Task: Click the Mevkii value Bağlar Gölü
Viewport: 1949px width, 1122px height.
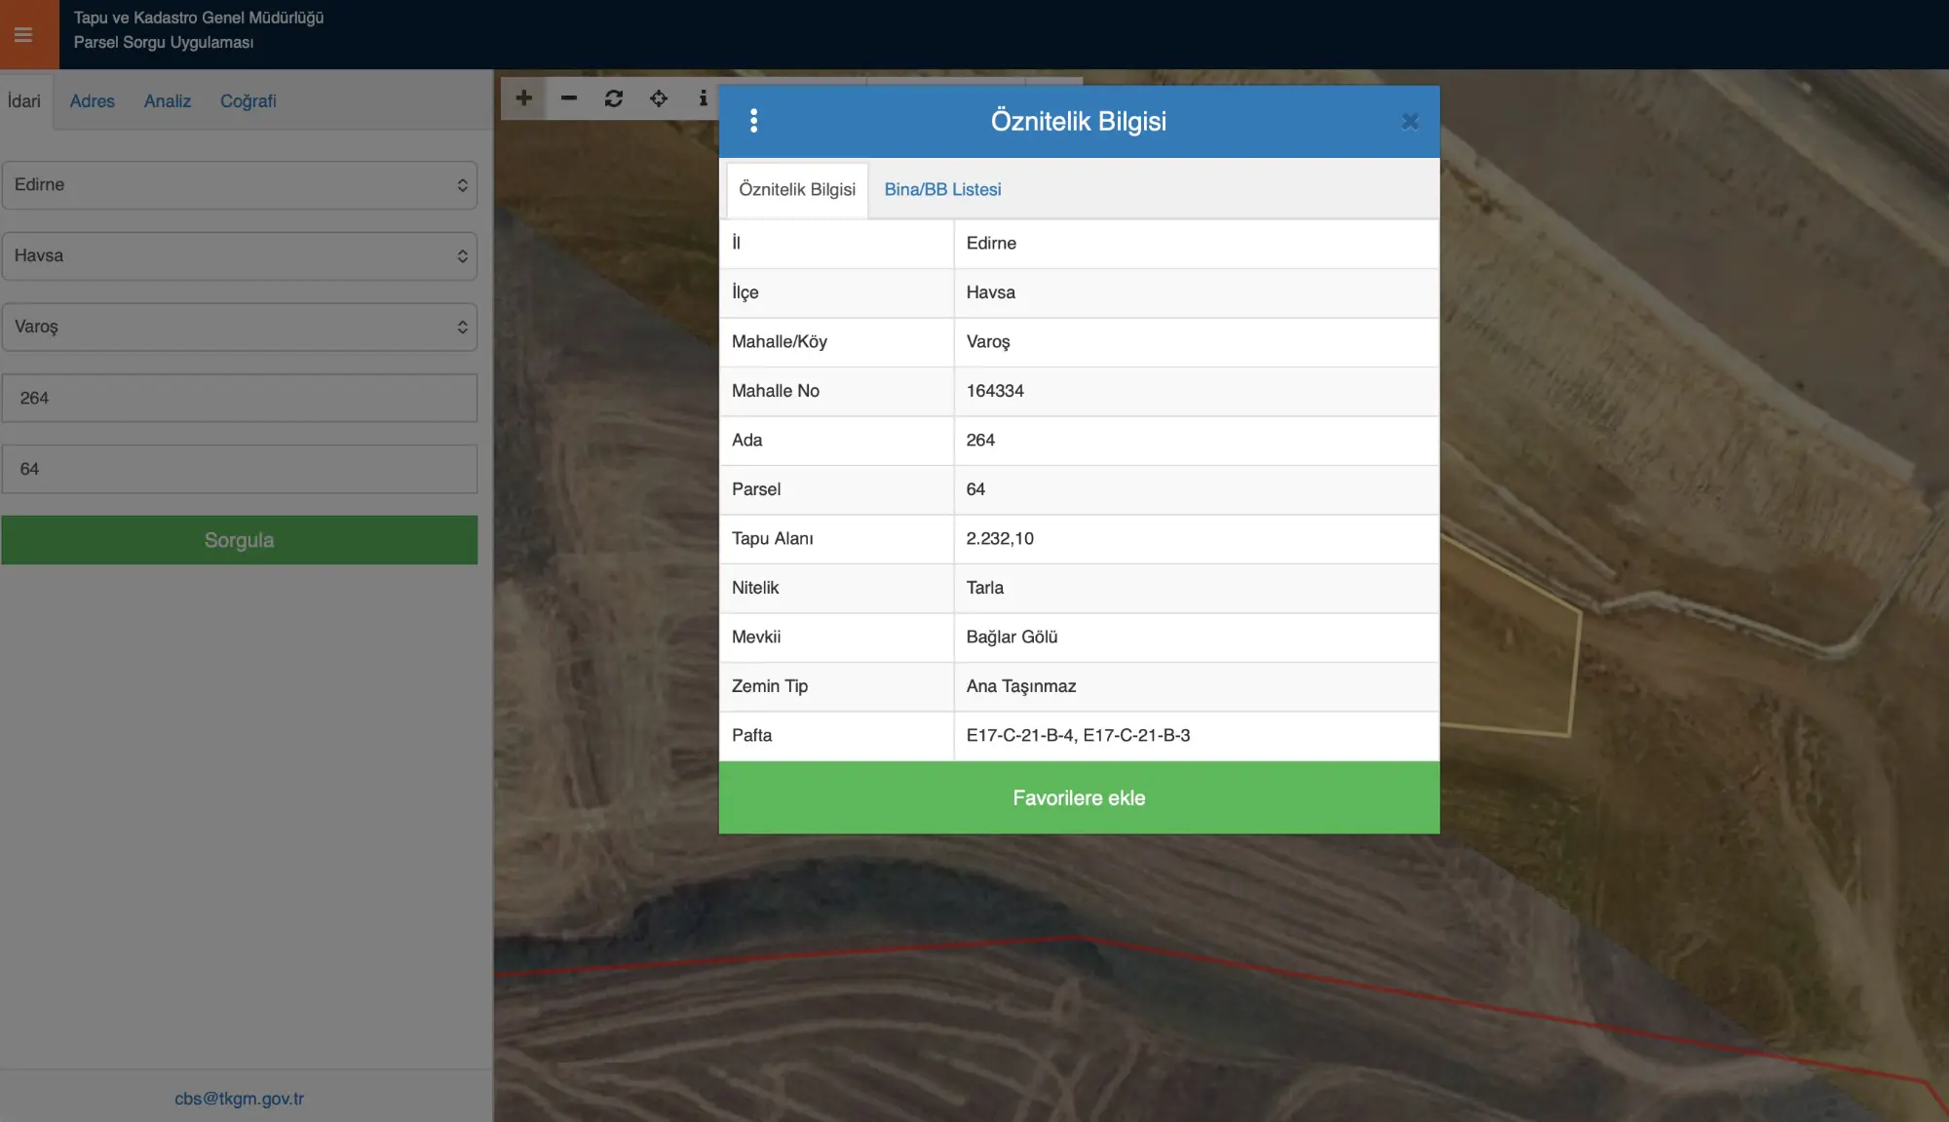Action: tap(1012, 638)
